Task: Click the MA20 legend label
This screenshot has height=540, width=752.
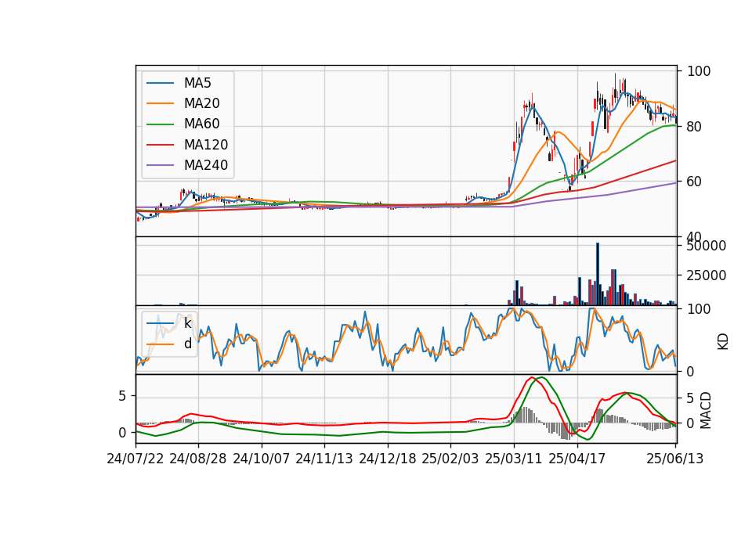Action: pyautogui.click(x=201, y=103)
